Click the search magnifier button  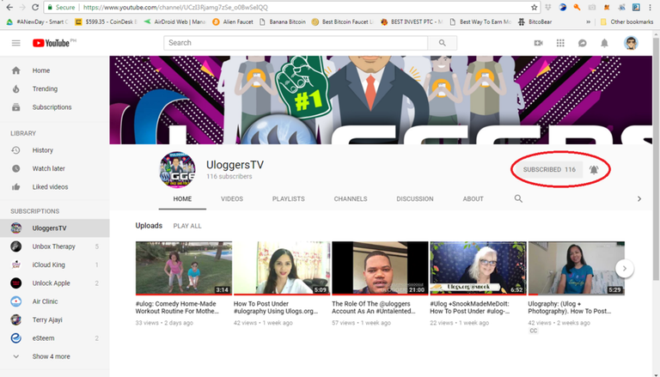(442, 43)
